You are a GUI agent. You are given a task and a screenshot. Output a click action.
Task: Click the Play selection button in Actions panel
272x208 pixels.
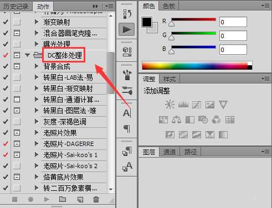tap(47, 199)
